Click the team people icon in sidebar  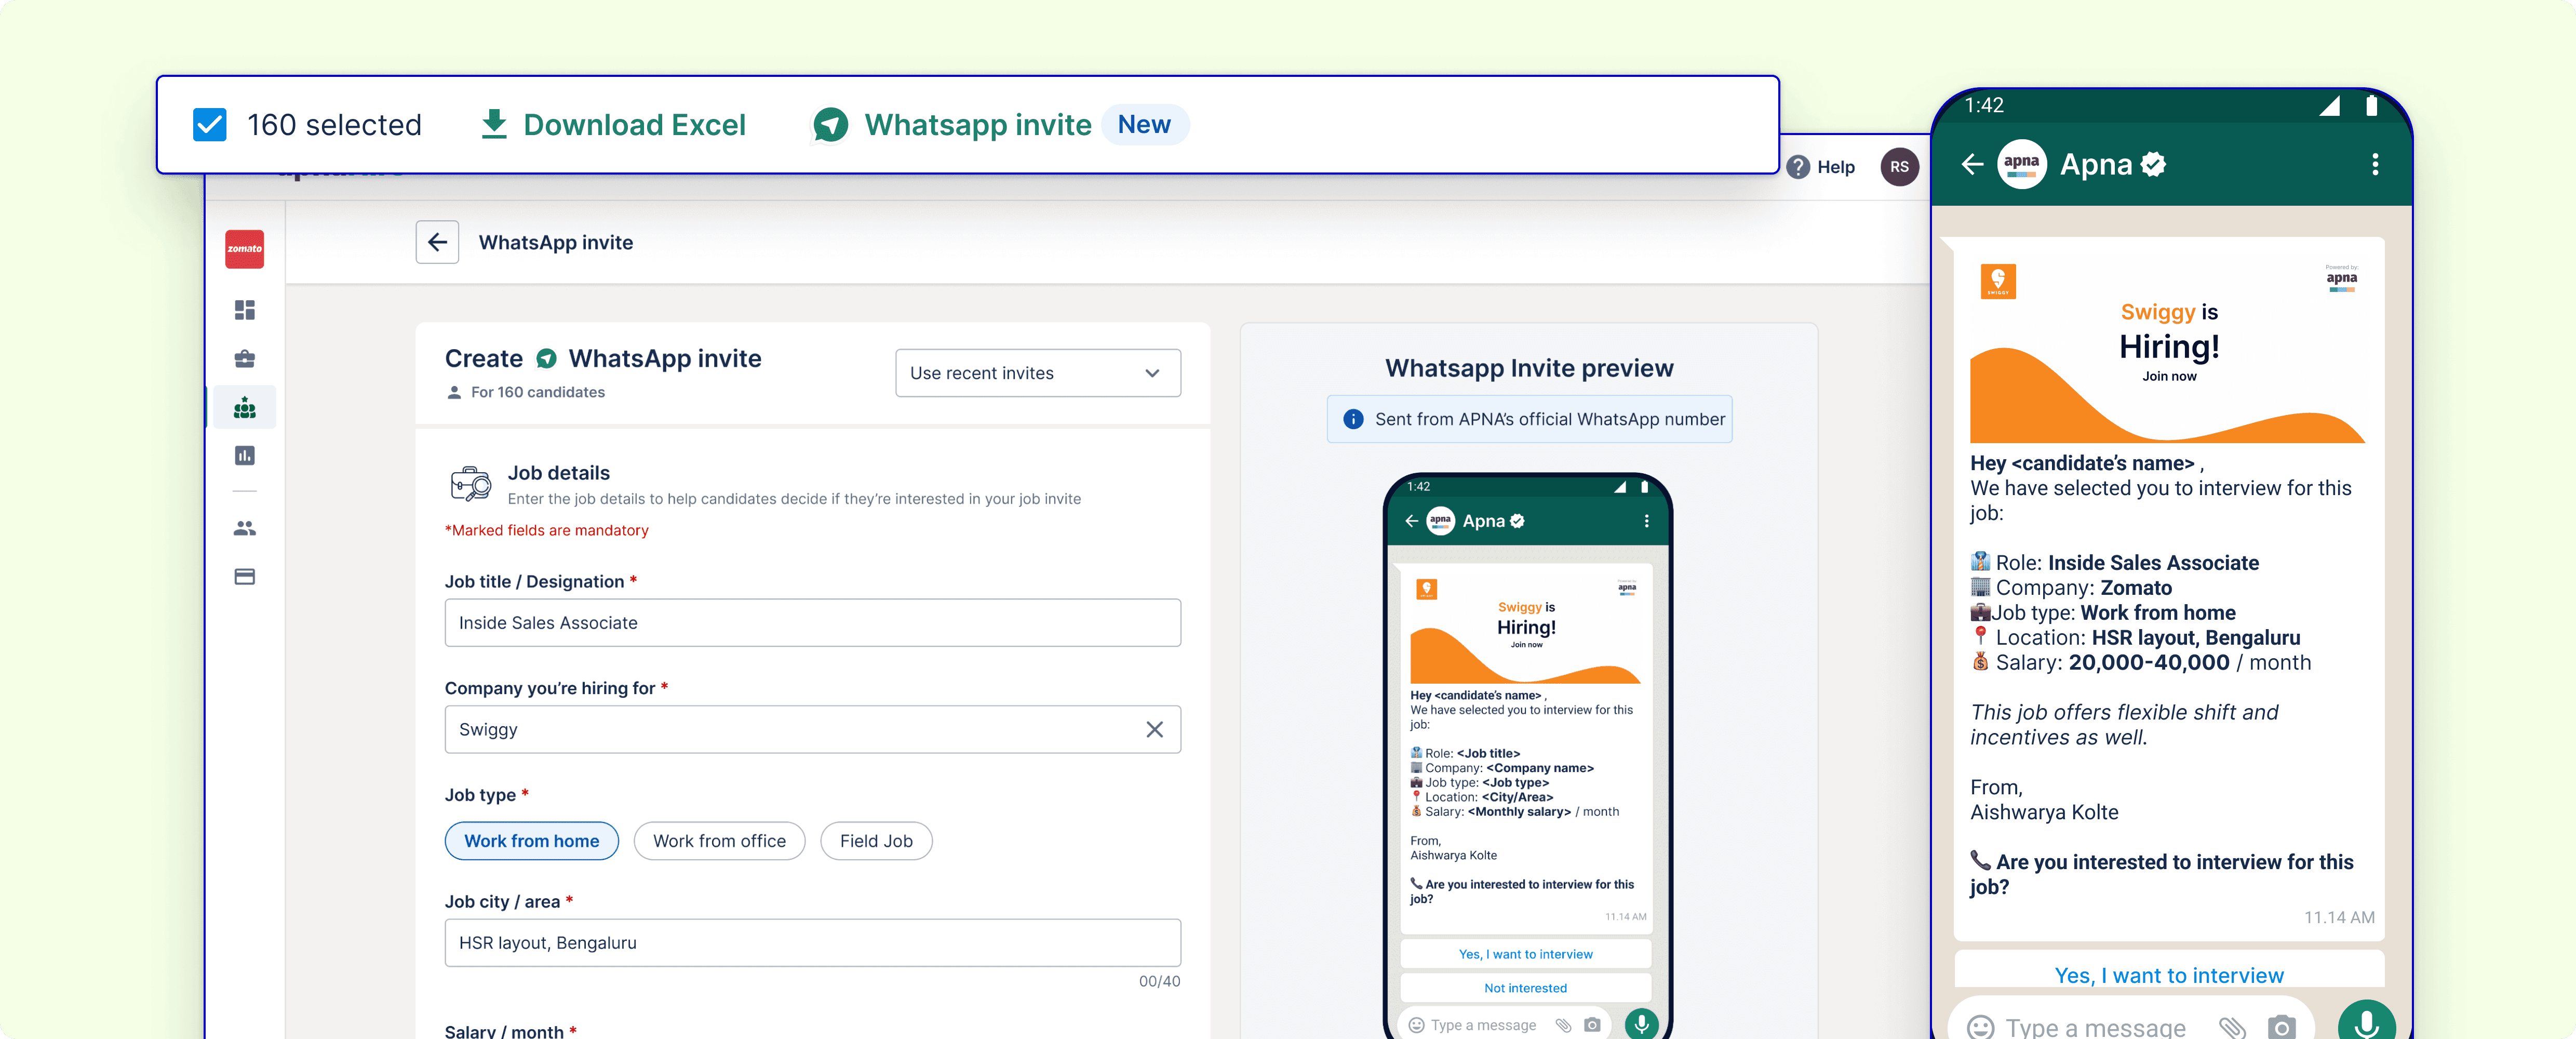pos(244,528)
